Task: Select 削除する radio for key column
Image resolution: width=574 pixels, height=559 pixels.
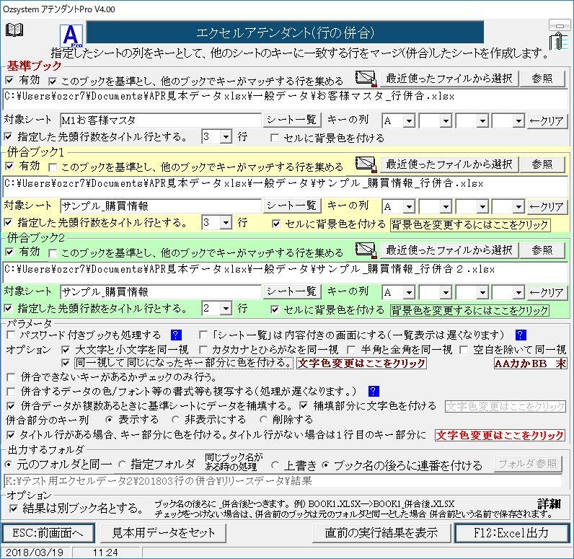Action: 263,420
